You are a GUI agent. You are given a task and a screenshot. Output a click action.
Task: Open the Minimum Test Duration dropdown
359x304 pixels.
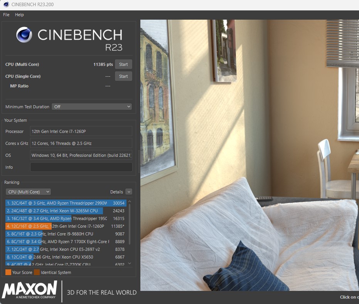pyautogui.click(x=92, y=107)
